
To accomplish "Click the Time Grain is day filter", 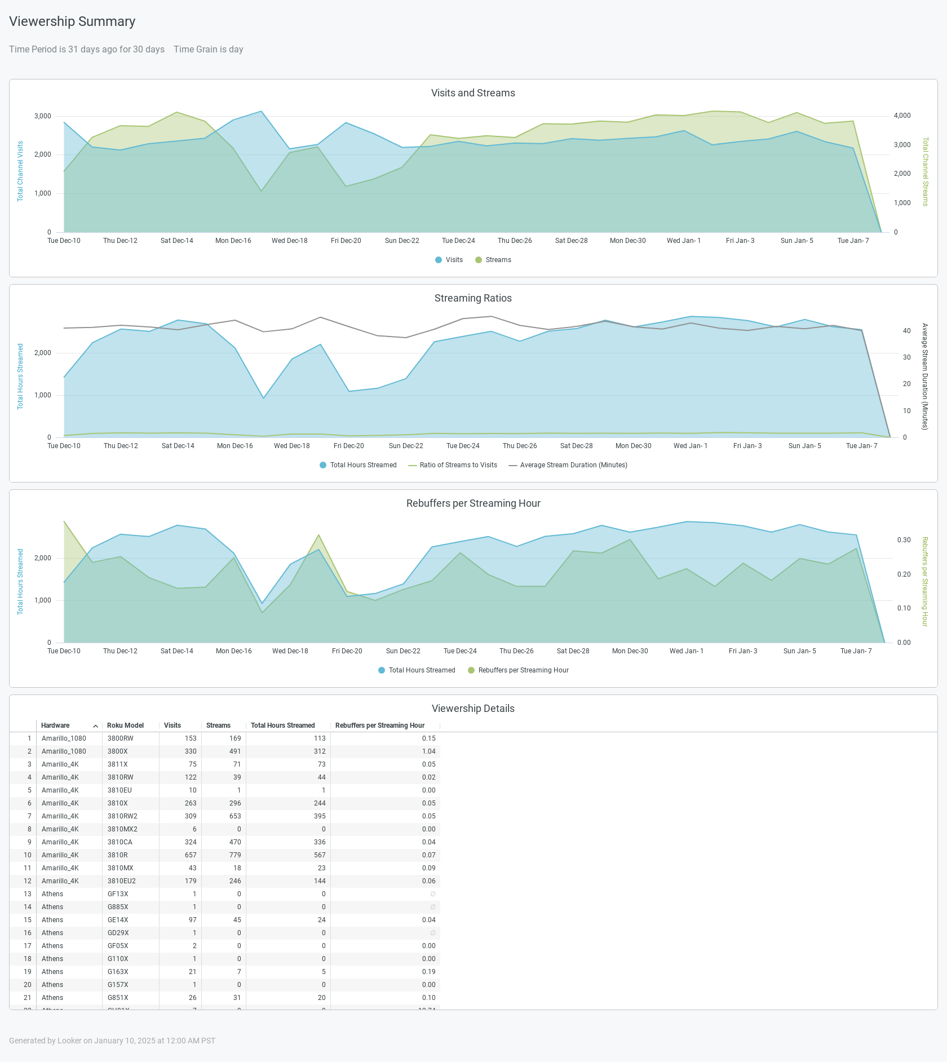I will 209,50.
